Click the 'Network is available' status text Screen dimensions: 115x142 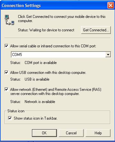40,102
